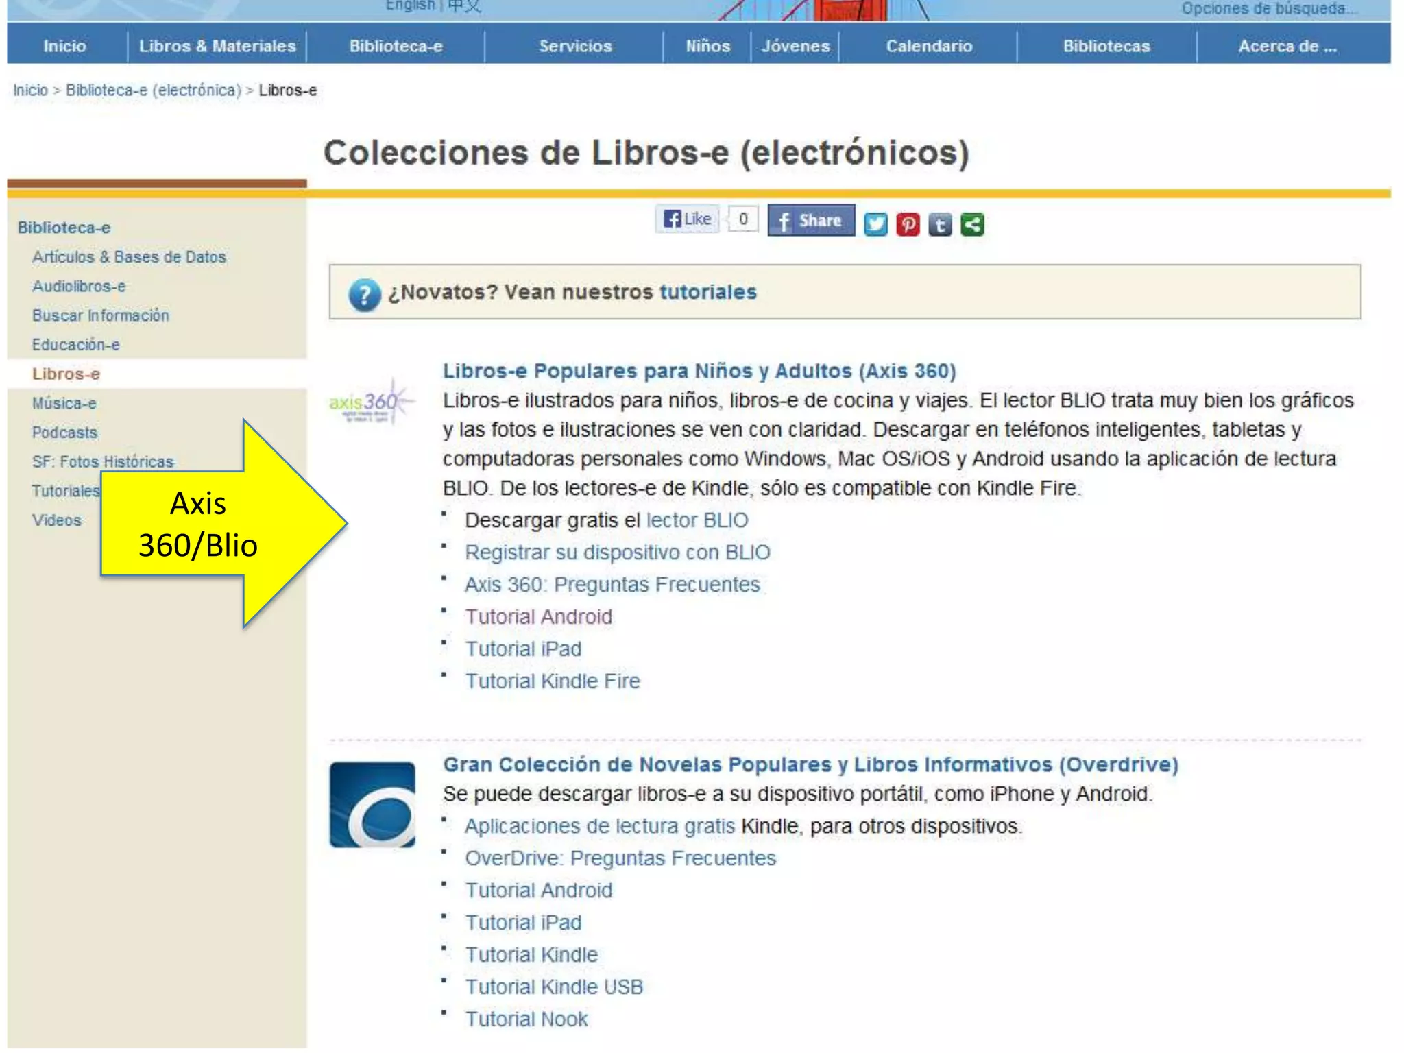Open the Acerca de menu
This screenshot has width=1404, height=1053.
coord(1287,46)
